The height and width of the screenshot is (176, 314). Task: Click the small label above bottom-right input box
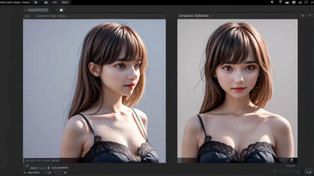tap(291, 166)
